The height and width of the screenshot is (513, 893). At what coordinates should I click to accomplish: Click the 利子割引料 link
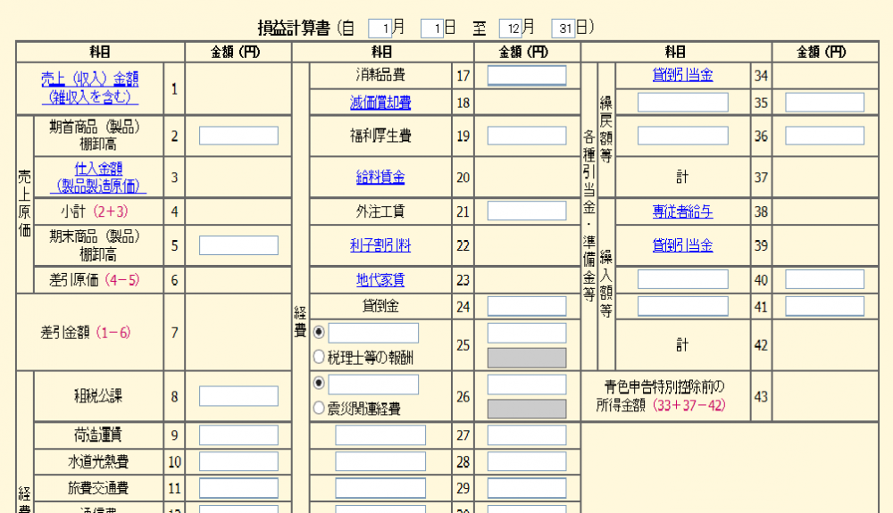pos(380,244)
